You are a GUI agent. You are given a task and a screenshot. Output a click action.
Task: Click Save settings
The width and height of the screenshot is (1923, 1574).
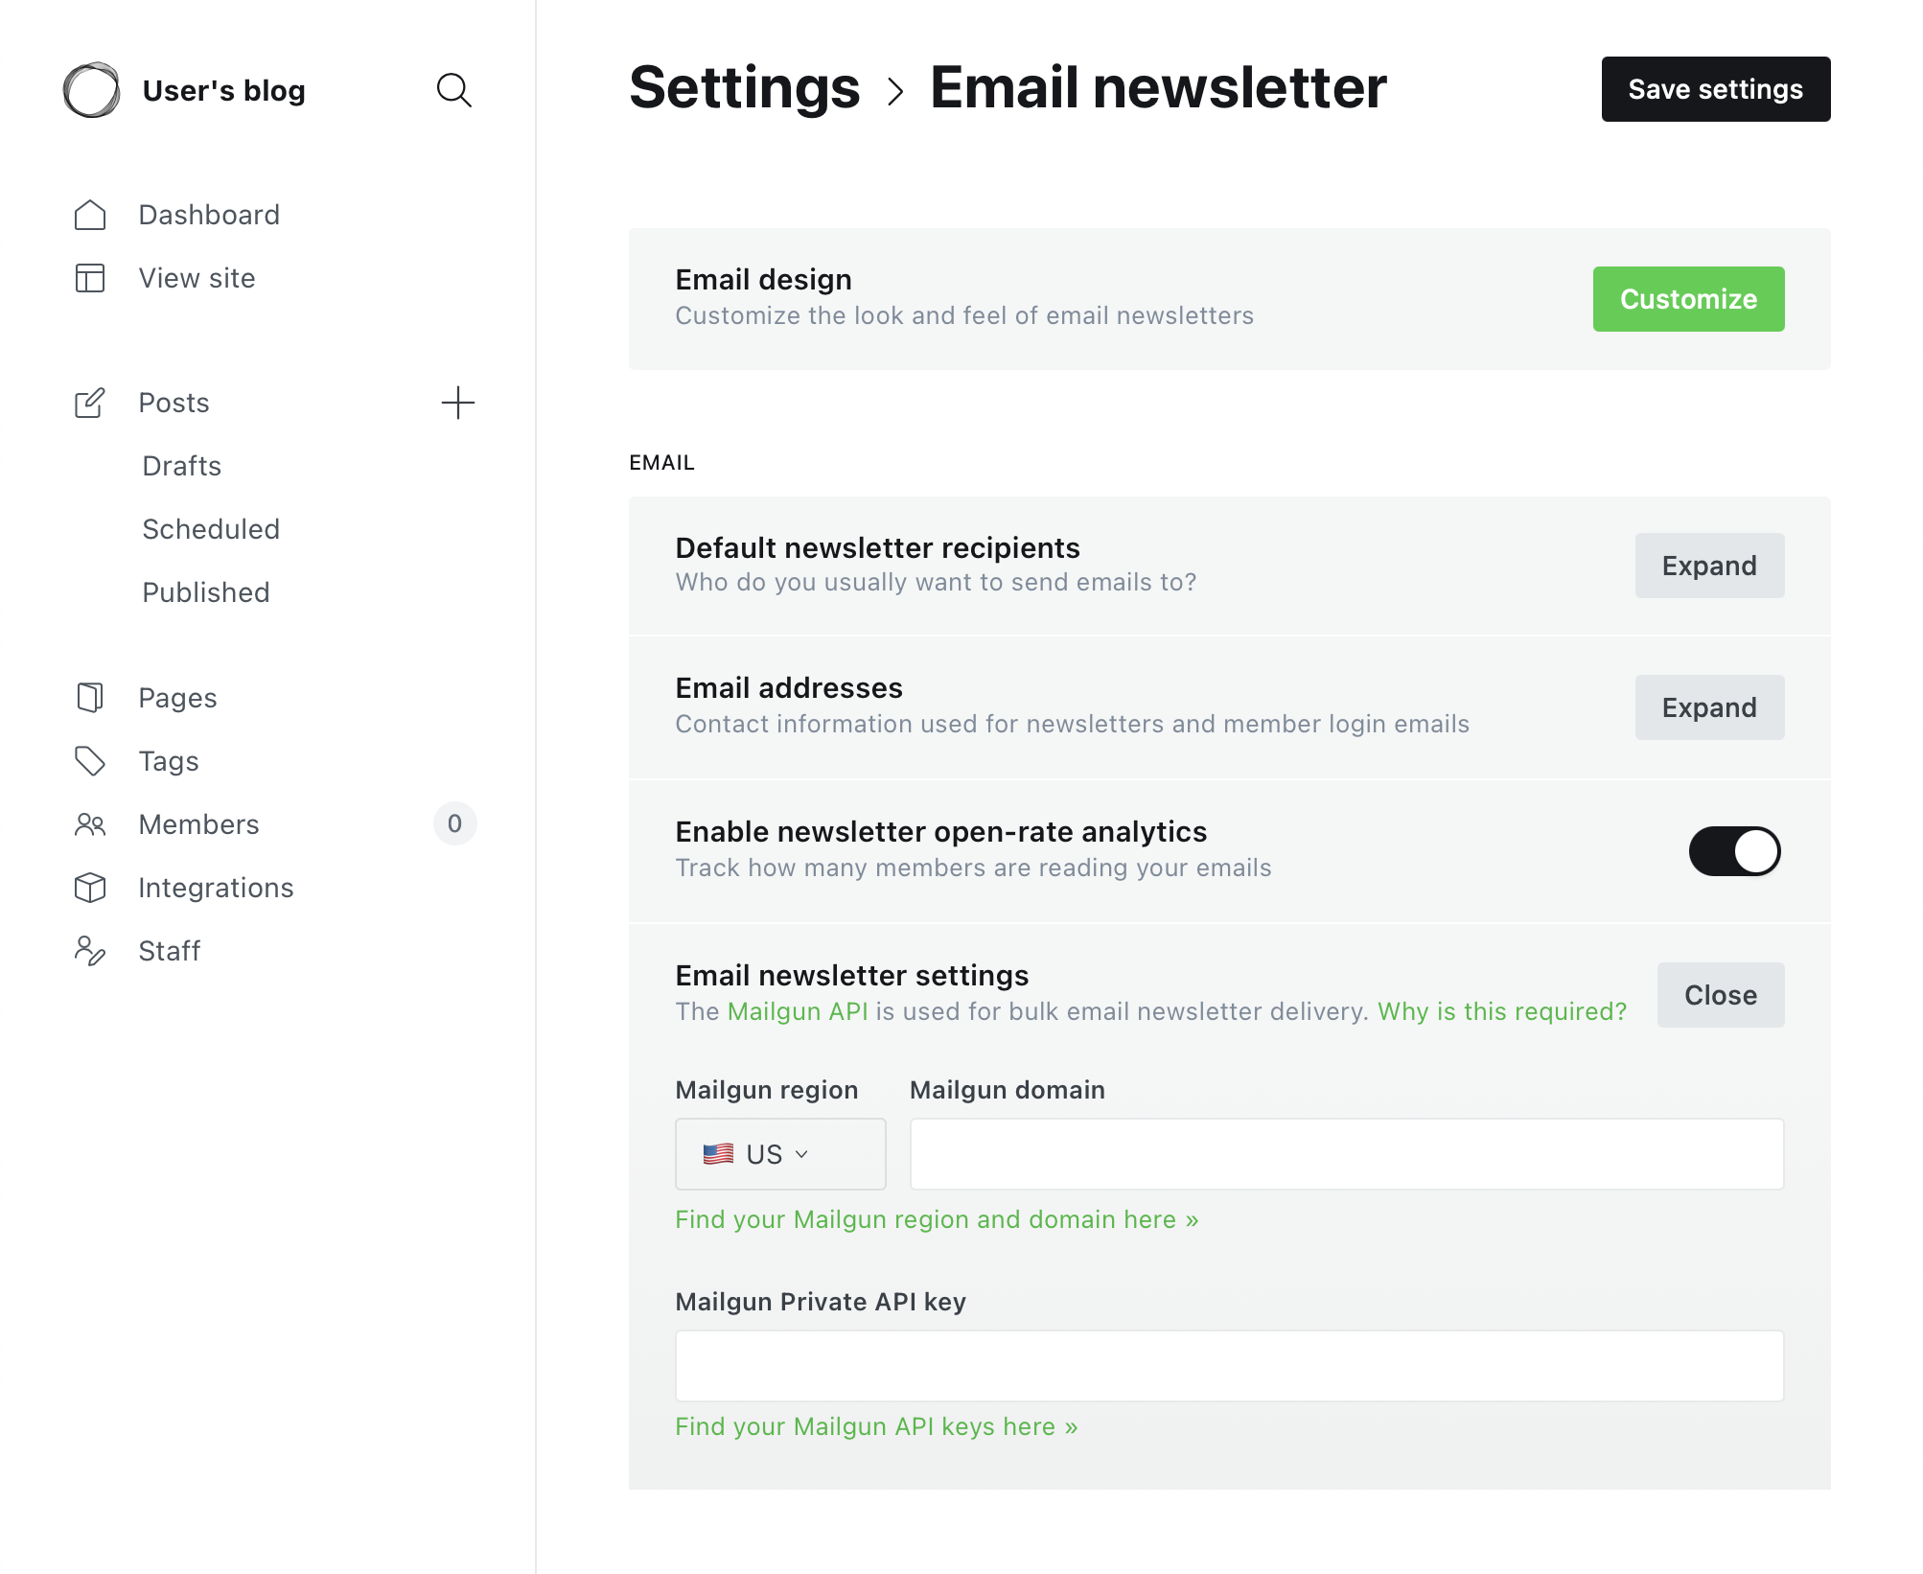coord(1715,89)
